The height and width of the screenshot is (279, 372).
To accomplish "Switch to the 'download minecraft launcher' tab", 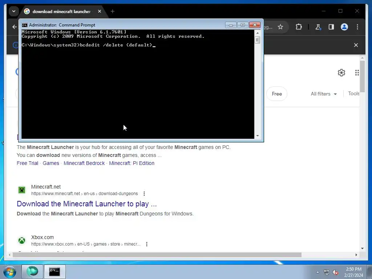I will [x=61, y=11].
